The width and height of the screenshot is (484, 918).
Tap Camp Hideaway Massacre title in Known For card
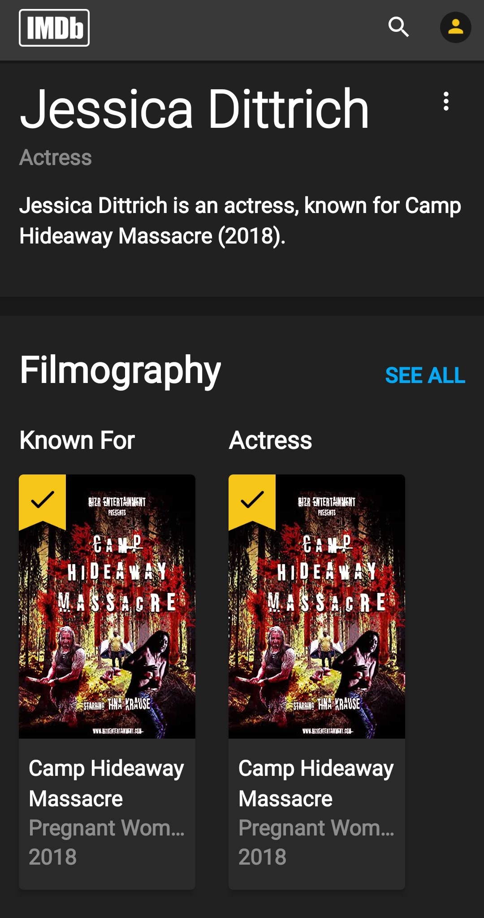click(x=106, y=783)
